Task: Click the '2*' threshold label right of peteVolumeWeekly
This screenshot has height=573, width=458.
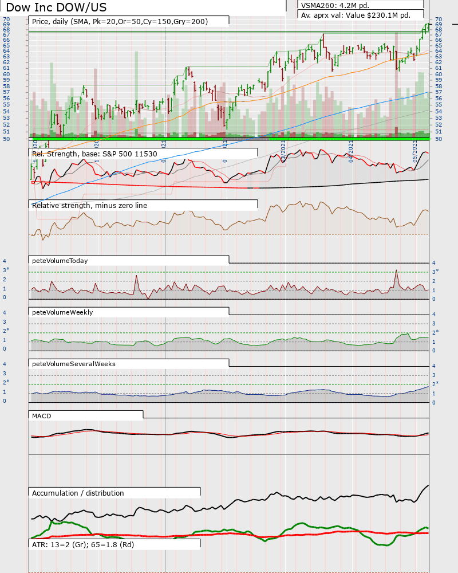Action: coord(435,332)
